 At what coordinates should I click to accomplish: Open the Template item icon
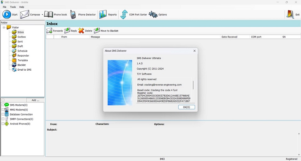click(x=14, y=60)
